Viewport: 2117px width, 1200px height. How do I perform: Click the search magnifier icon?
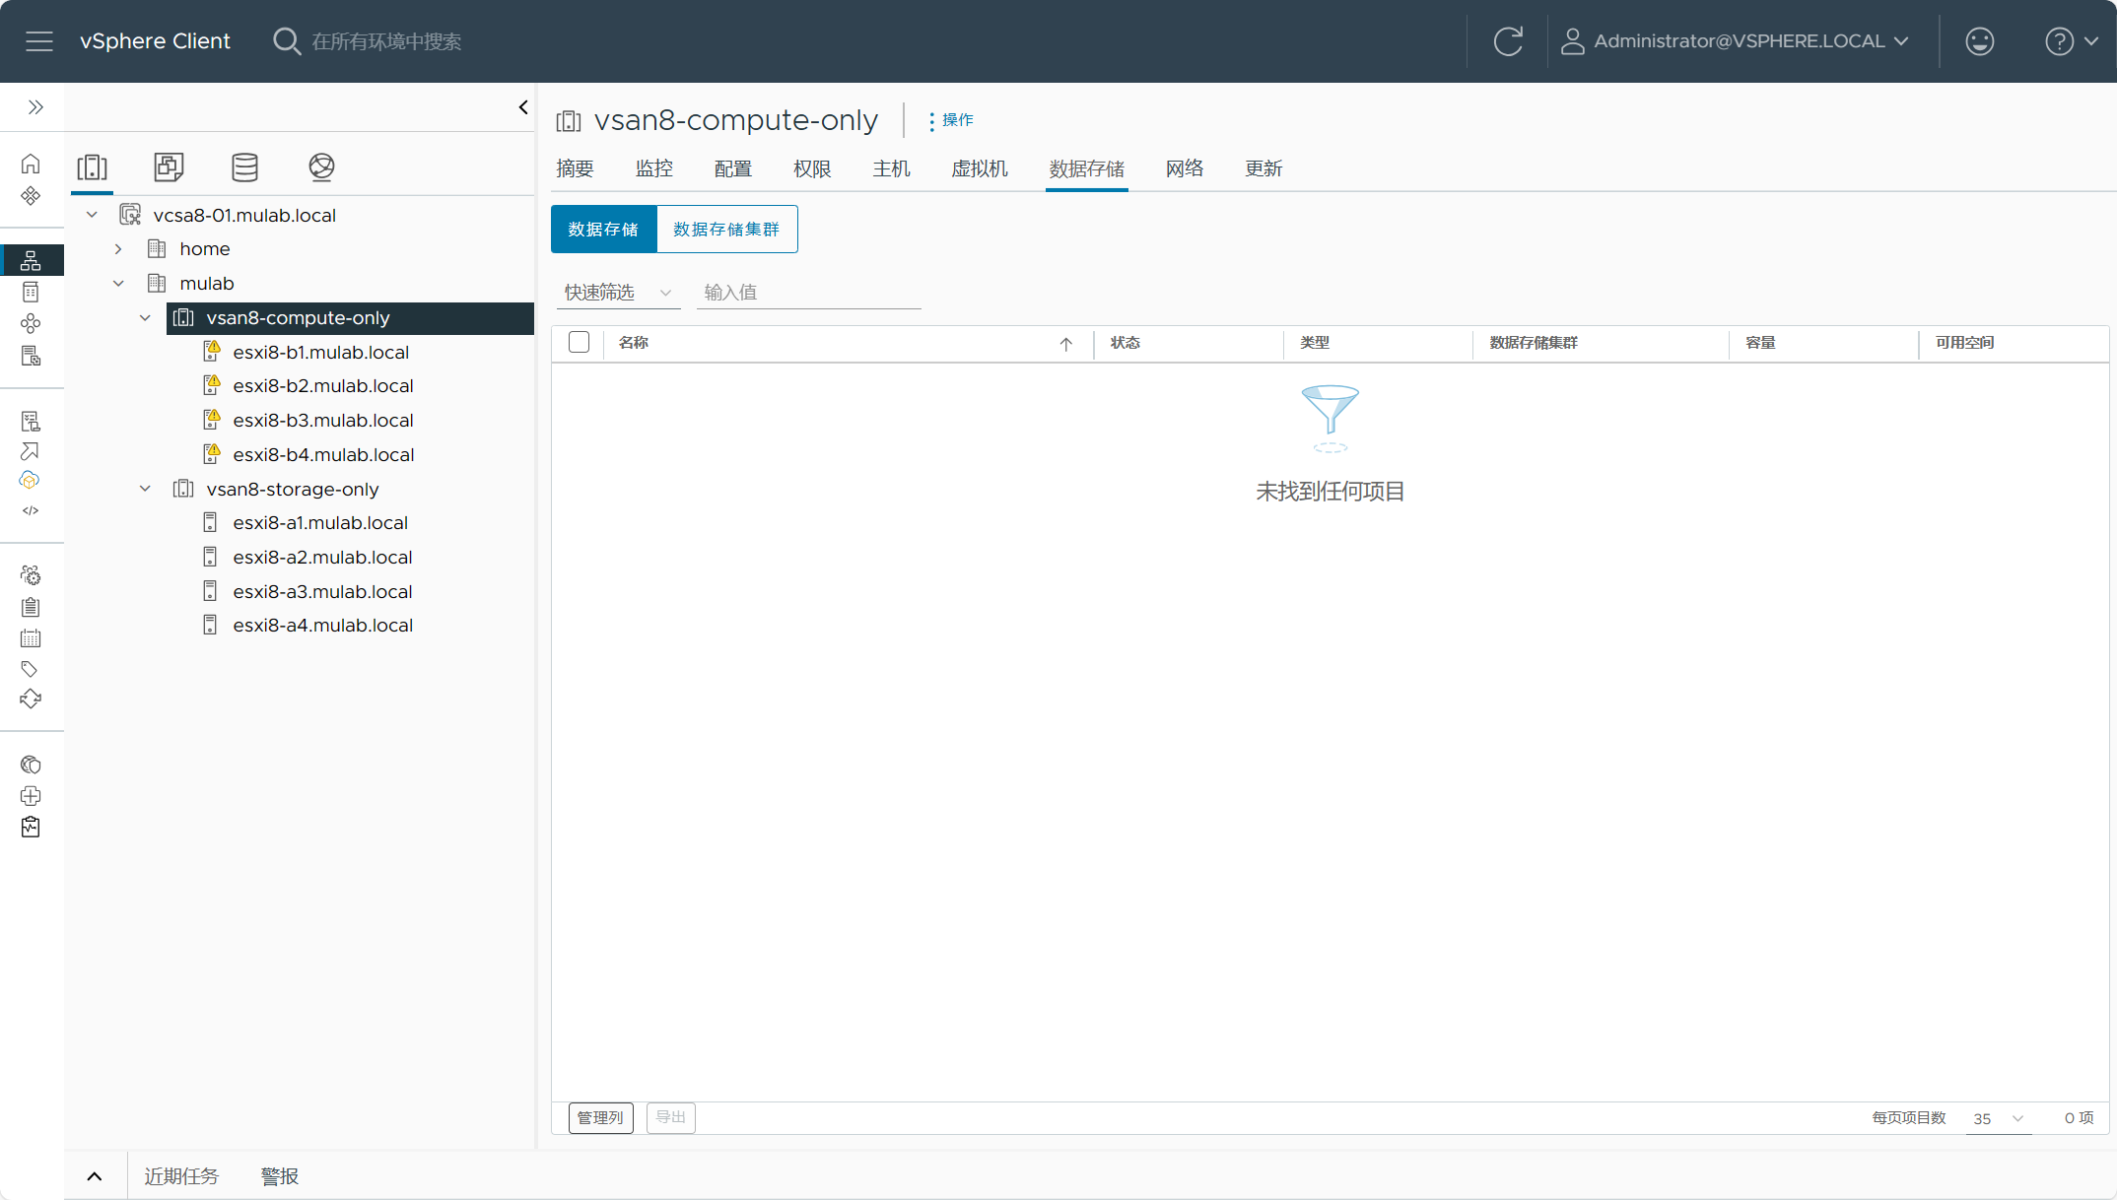pos(286,41)
